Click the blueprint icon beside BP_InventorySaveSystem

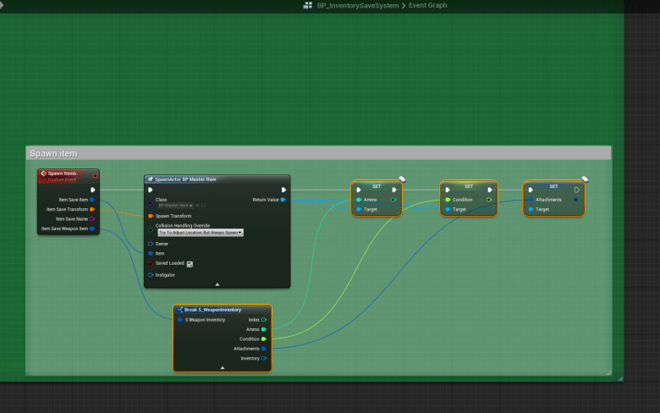(308, 6)
